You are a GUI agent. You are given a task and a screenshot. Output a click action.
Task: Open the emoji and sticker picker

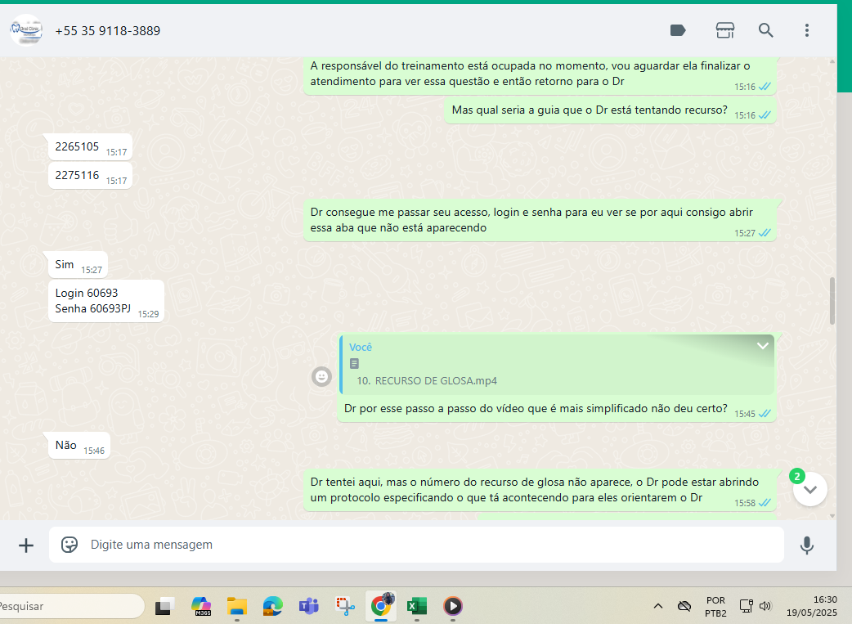point(70,545)
